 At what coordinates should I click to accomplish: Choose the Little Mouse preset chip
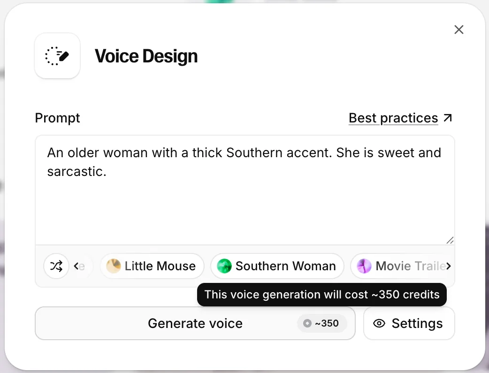click(152, 266)
